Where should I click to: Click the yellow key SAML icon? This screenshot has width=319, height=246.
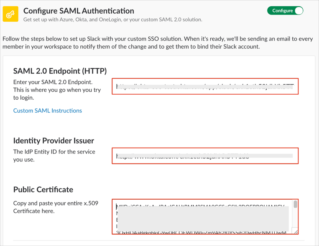point(10,14)
